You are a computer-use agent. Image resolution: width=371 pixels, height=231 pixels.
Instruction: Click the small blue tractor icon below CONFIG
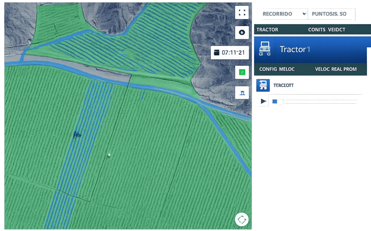tap(263, 85)
